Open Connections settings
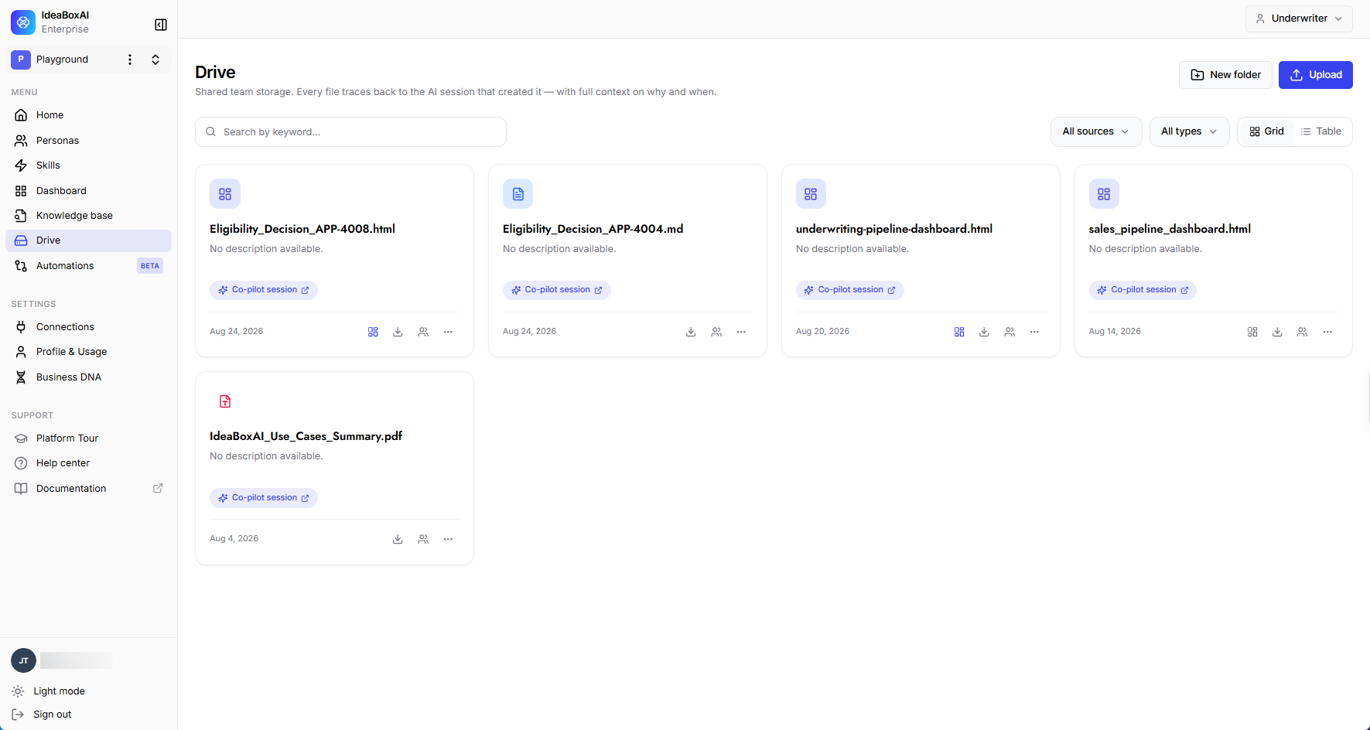This screenshot has height=730, width=1370. click(x=88, y=327)
